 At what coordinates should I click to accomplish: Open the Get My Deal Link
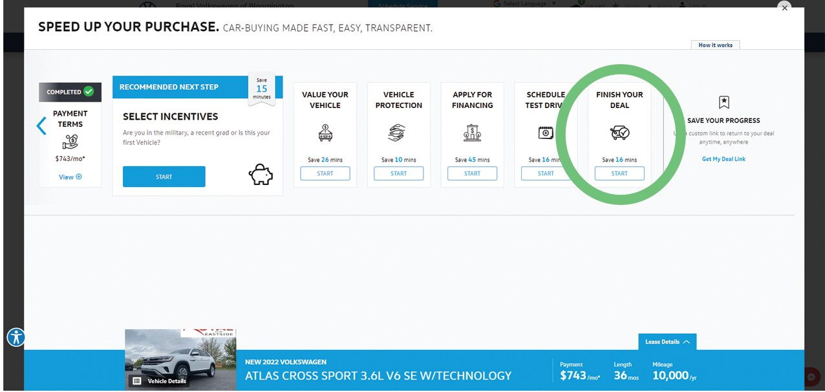tap(723, 159)
